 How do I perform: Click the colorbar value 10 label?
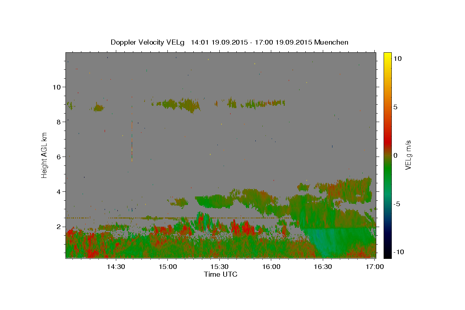point(398,58)
